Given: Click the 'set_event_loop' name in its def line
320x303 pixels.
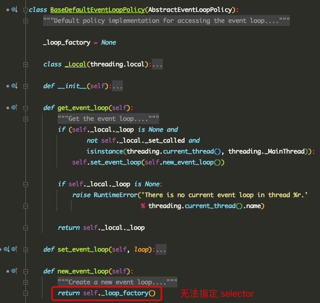Looking at the screenshot, I should [83, 250].
